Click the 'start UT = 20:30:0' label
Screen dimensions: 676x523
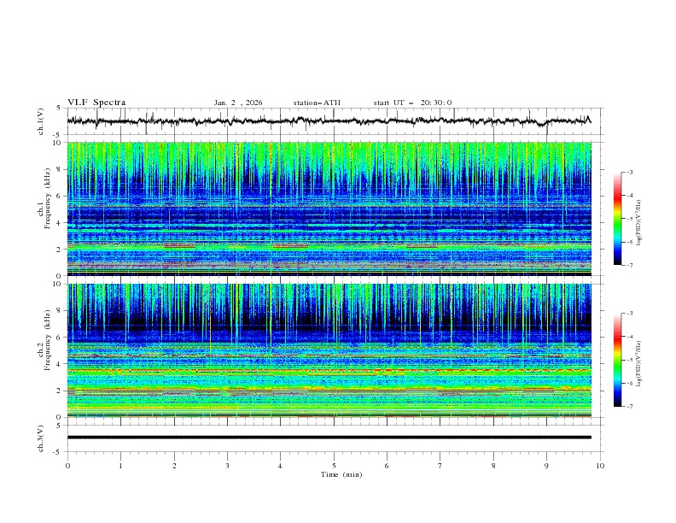412,103
